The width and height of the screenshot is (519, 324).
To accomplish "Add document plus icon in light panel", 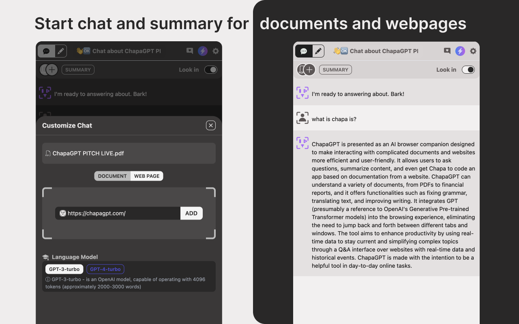I will [x=309, y=70].
